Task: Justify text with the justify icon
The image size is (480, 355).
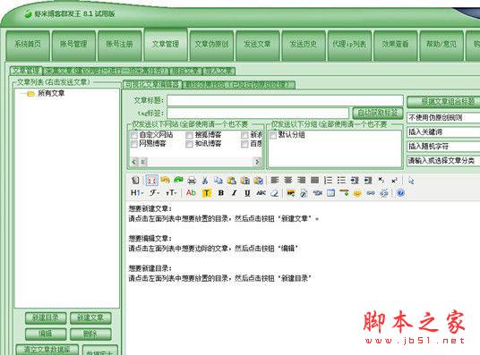Action: click(314, 180)
